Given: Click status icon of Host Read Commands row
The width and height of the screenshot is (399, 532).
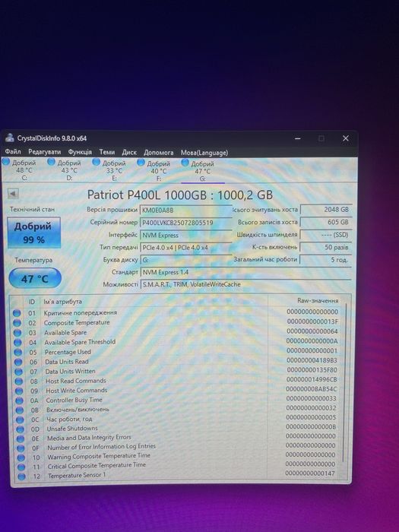Looking at the screenshot, I should 19,382.
